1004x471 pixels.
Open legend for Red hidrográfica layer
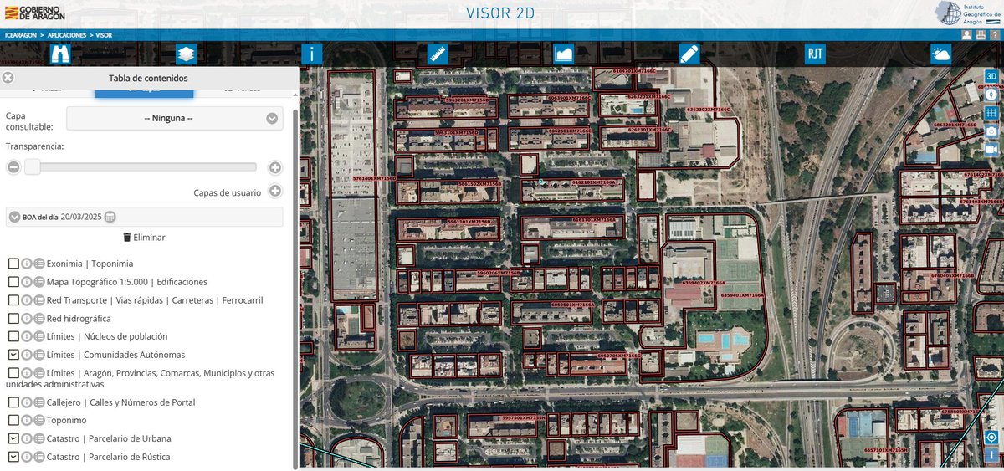point(39,319)
